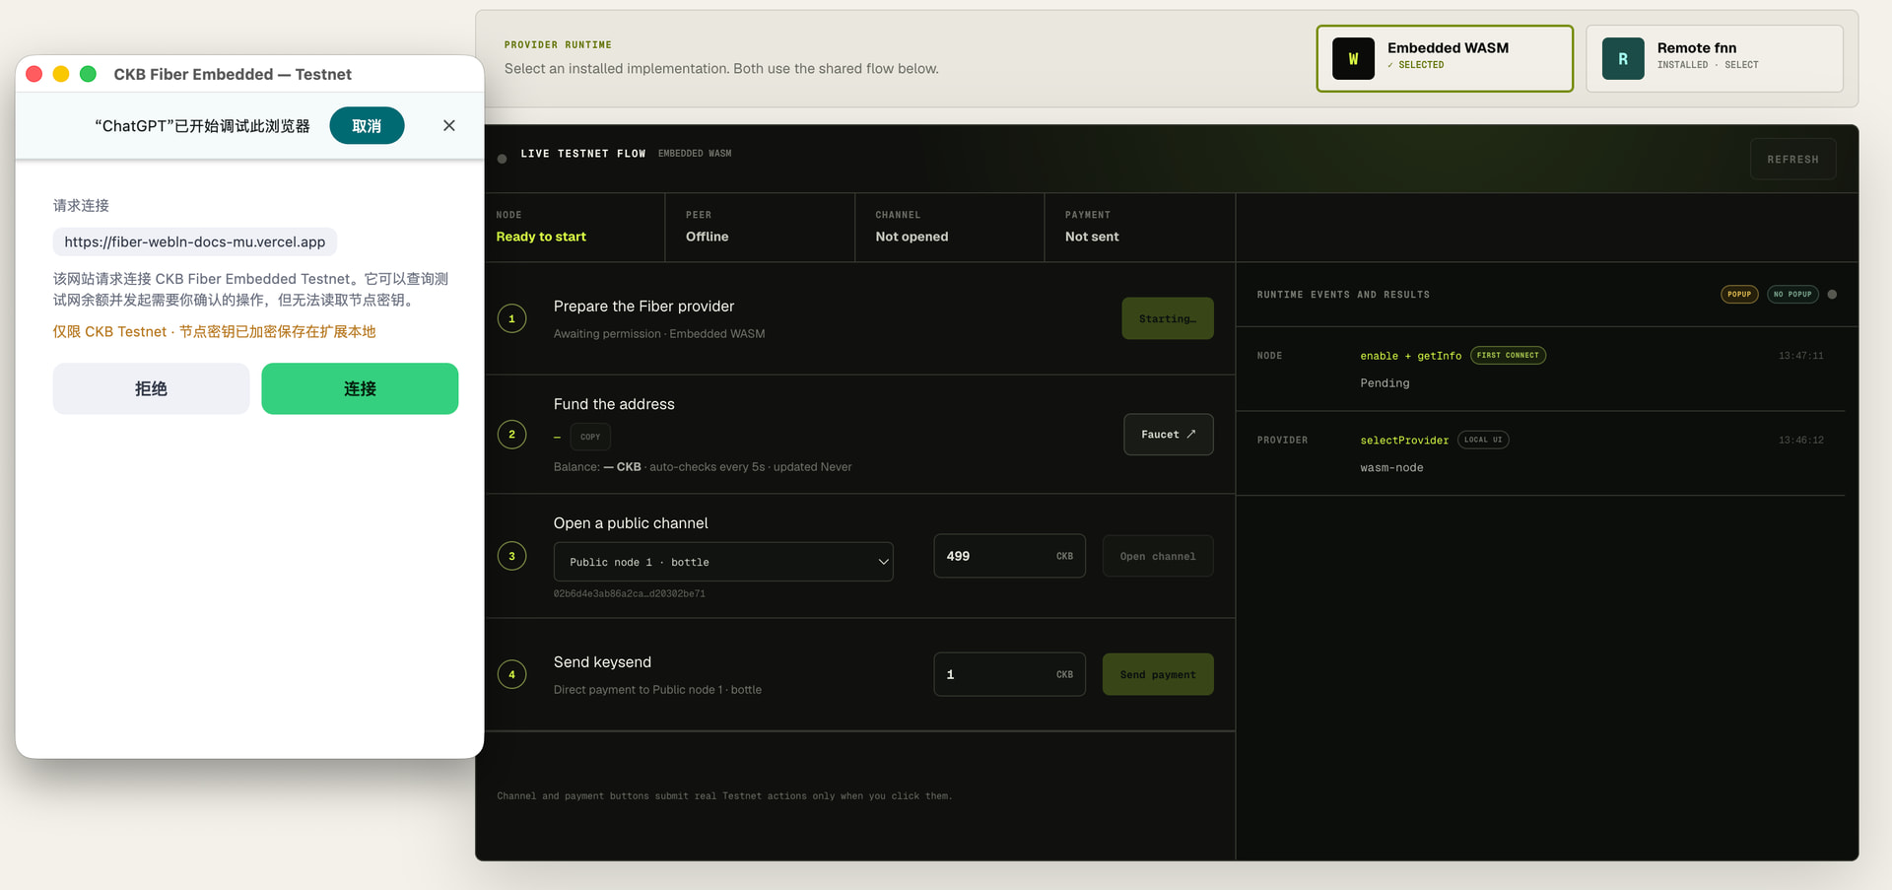1892x890 pixels.
Task: Dismiss the ChatGPT debugging notification bar
Action: pyautogui.click(x=449, y=125)
